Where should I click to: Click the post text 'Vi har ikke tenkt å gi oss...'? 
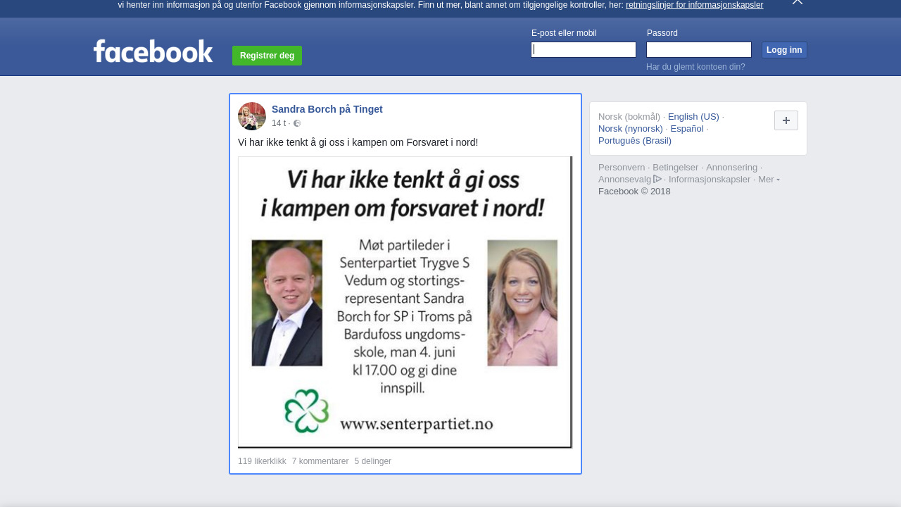pyautogui.click(x=358, y=142)
